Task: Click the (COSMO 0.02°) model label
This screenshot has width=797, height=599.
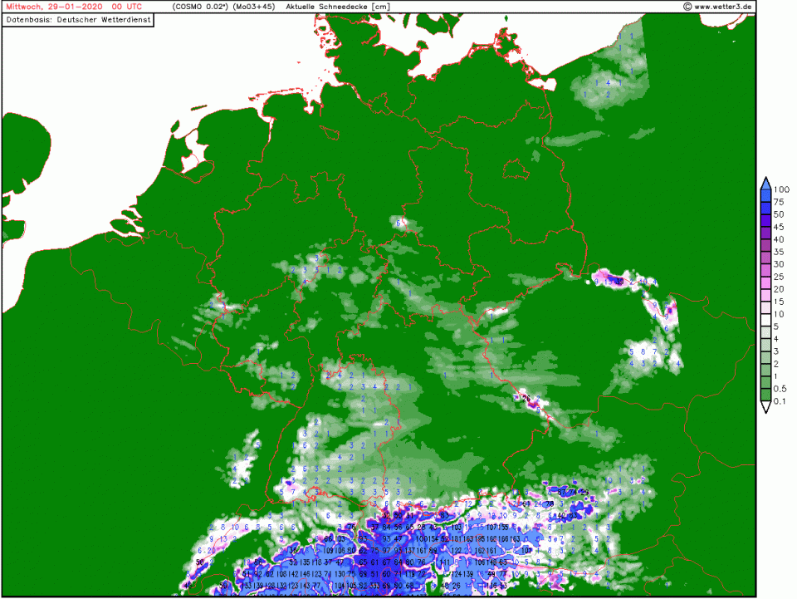Action: tap(200, 7)
